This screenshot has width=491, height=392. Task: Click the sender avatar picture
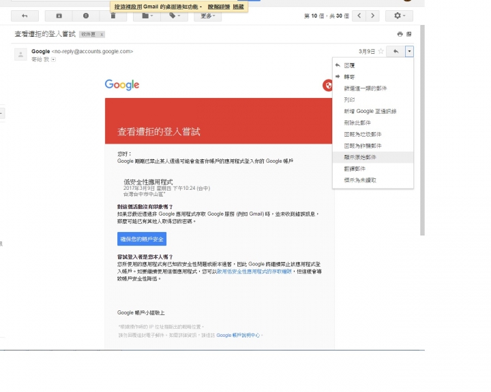point(20,54)
